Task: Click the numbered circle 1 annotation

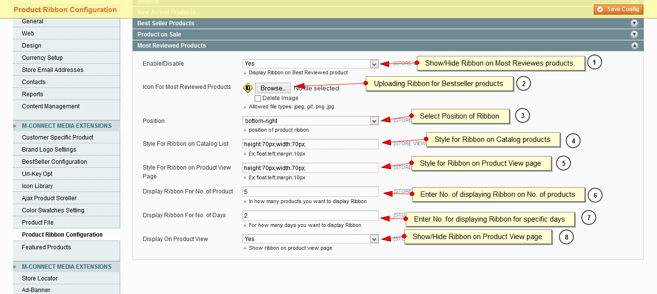Action: pyautogui.click(x=594, y=62)
